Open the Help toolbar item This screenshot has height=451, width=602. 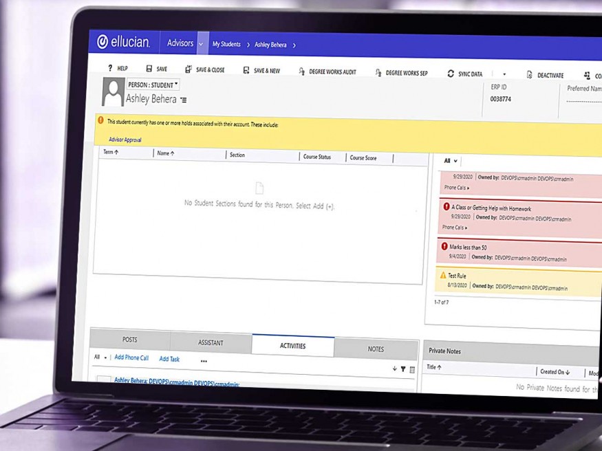click(x=118, y=69)
